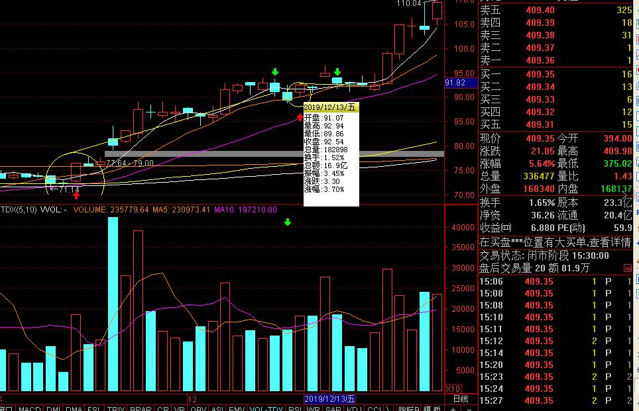Image resolution: width=639 pixels, height=411 pixels.
Task: Click the 收益(四) quarterly earnings label
Action: pyautogui.click(x=495, y=228)
